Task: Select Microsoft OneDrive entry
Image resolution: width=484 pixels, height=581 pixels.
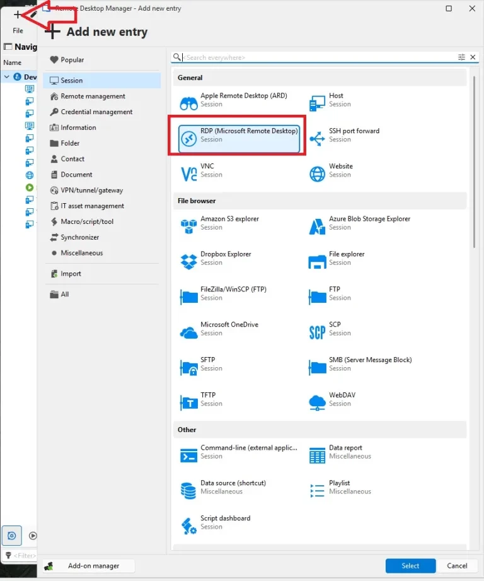Action: 238,329
